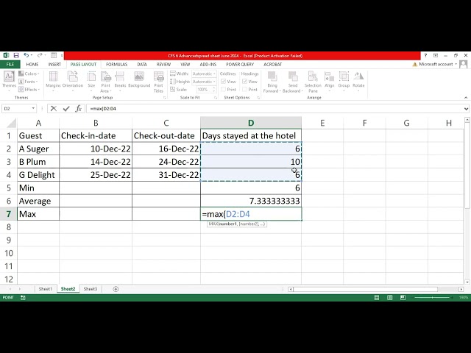Open Page Setup dialog launcher
The image size is (471, 353).
pos(164,98)
